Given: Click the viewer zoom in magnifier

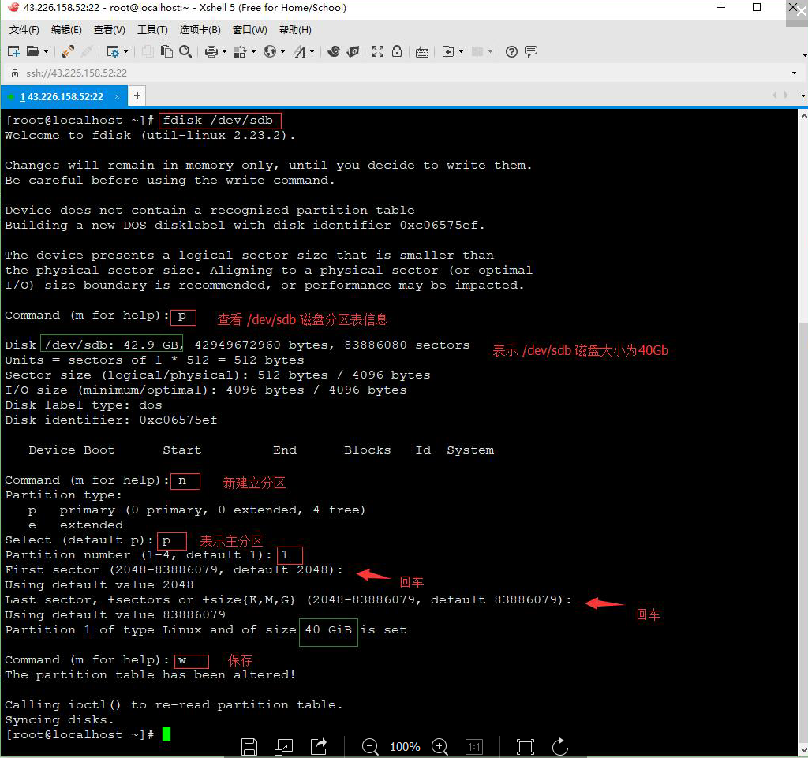Looking at the screenshot, I should [440, 747].
